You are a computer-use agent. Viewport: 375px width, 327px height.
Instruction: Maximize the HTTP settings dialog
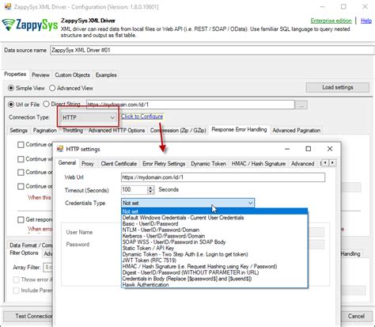pos(308,149)
